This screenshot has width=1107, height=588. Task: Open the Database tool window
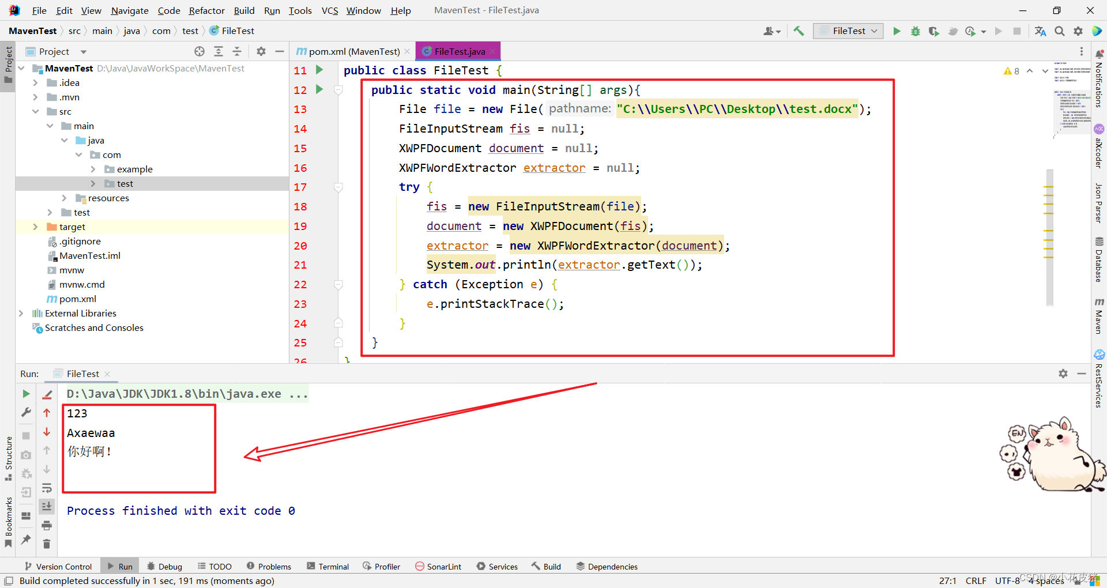click(x=1099, y=259)
